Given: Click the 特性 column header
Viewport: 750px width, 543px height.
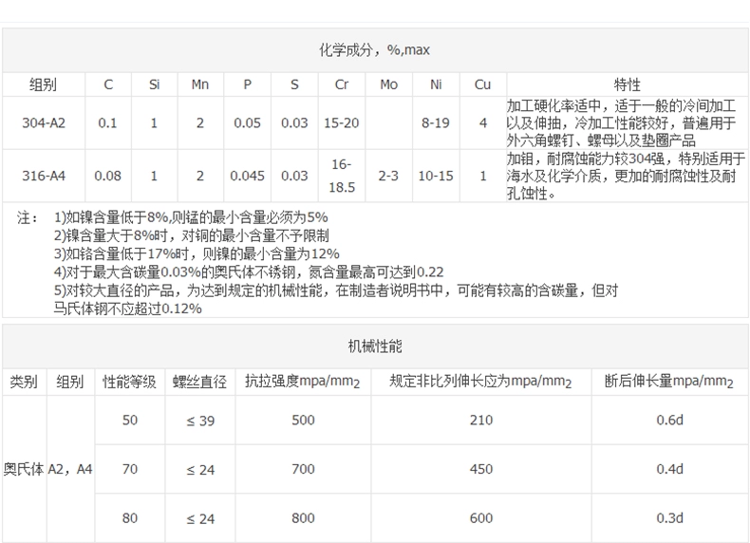Looking at the screenshot, I should click(x=628, y=84).
